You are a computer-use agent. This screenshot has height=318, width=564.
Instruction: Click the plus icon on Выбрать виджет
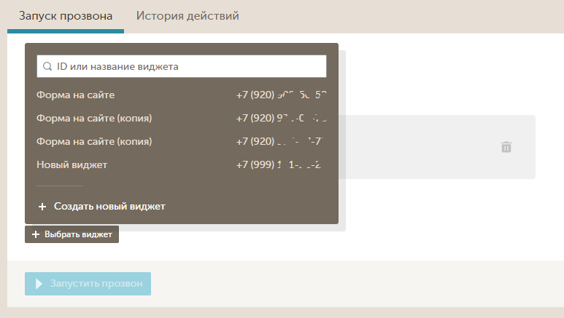coord(35,235)
